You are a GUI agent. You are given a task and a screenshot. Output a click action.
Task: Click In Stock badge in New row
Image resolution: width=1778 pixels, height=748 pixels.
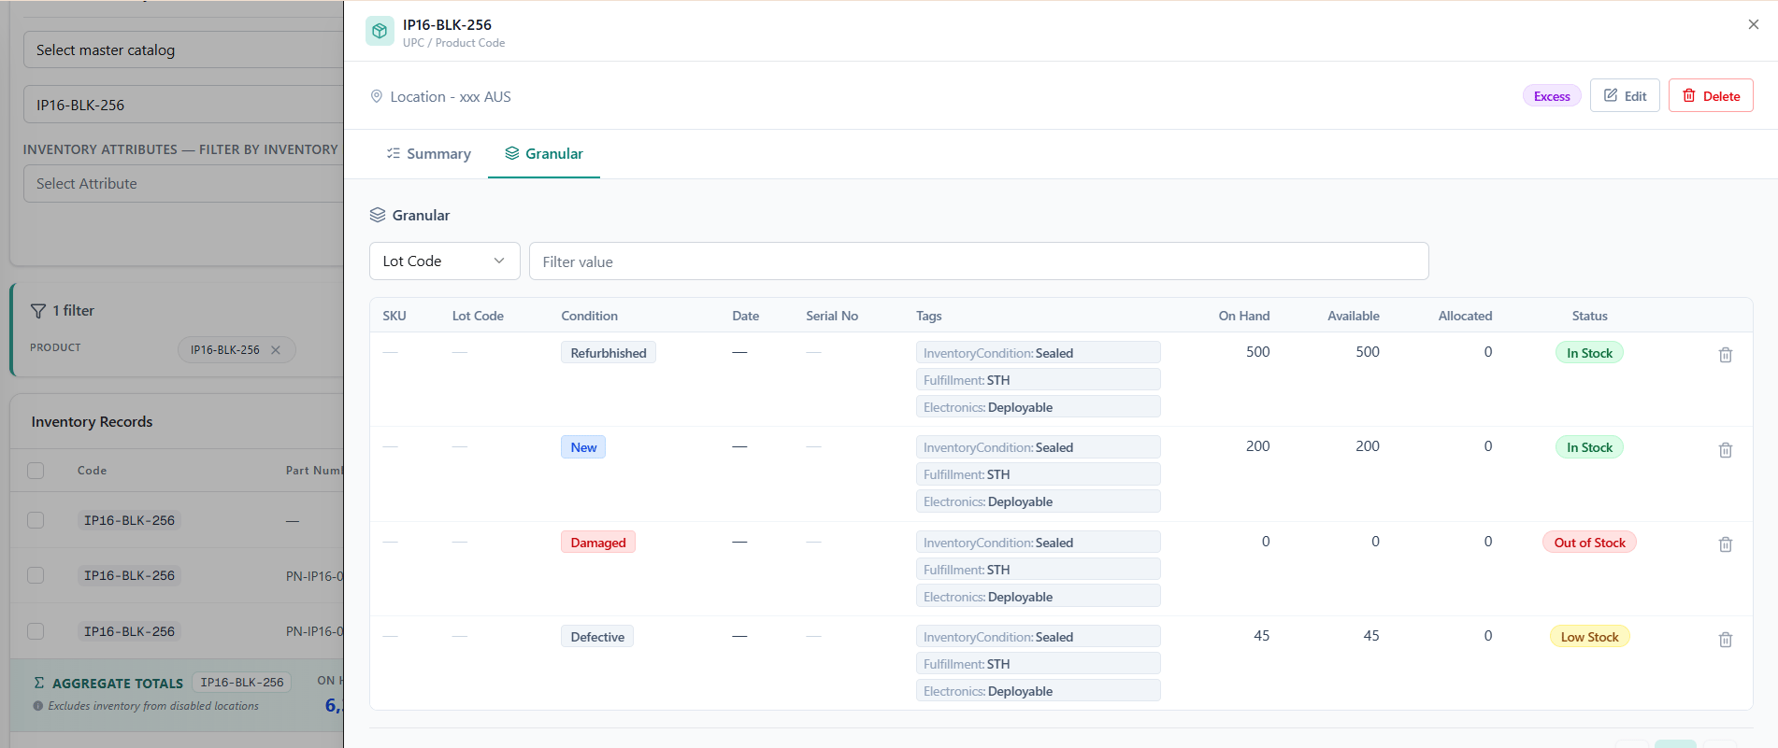point(1589,447)
